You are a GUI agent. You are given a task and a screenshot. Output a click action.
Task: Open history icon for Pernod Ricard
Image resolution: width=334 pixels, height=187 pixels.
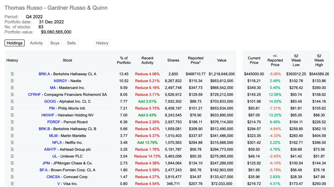(x=12, y=122)
